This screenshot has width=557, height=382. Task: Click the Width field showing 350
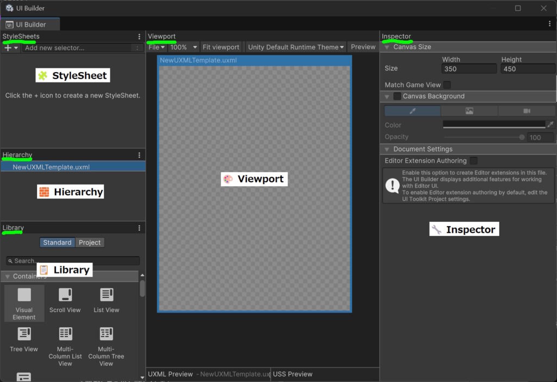click(x=469, y=69)
